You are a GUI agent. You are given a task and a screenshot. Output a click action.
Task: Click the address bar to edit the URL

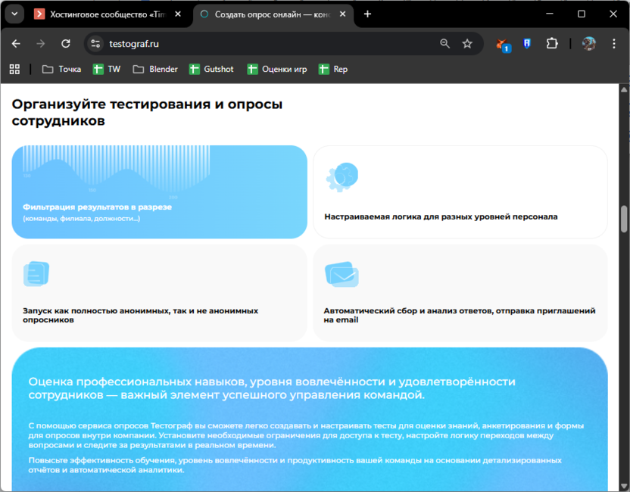(x=227, y=44)
